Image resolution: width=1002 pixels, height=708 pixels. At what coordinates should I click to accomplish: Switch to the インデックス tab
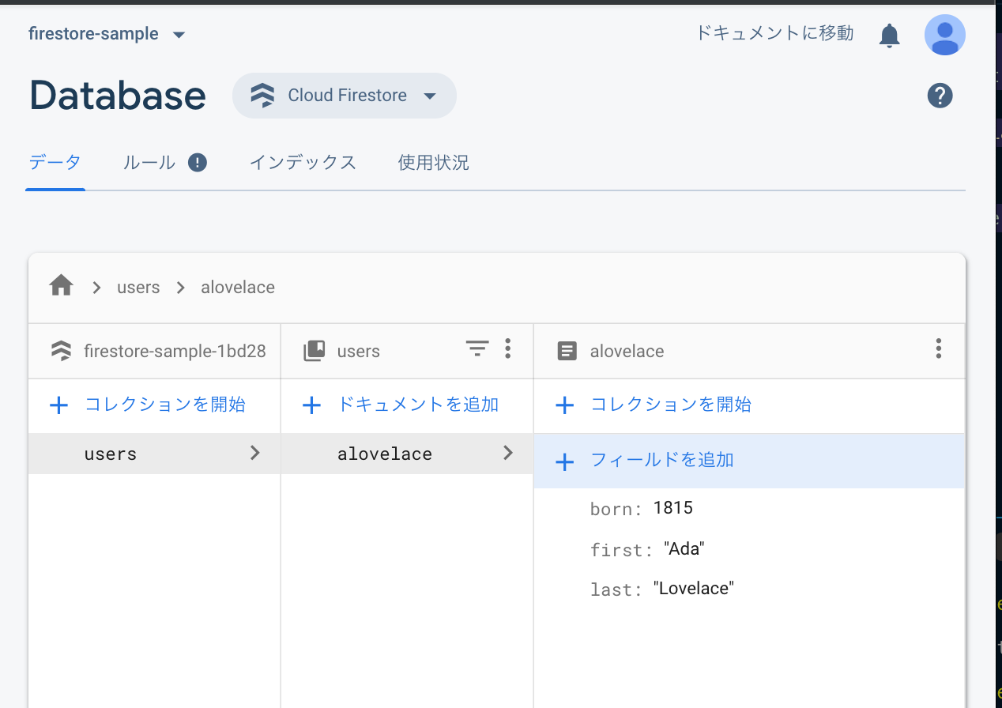click(x=303, y=163)
